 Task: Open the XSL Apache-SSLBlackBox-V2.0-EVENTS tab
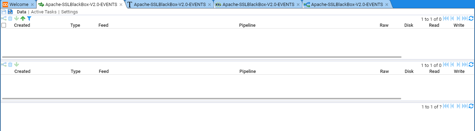[x=258, y=5]
